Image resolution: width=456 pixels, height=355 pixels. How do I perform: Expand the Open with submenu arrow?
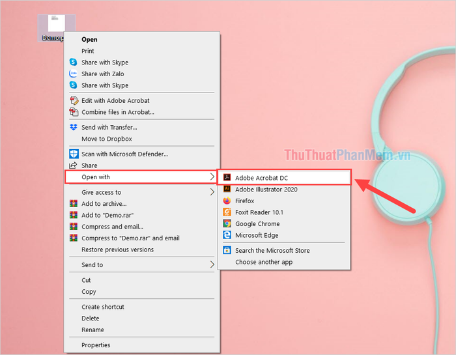click(x=212, y=177)
